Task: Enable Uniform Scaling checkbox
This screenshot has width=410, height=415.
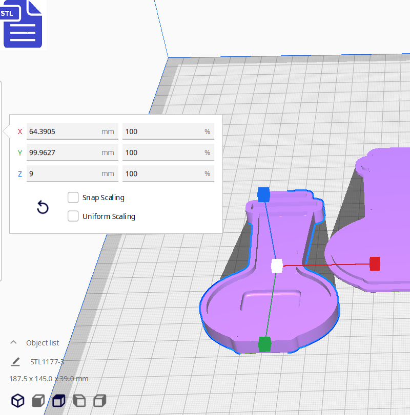Action: [x=73, y=216]
